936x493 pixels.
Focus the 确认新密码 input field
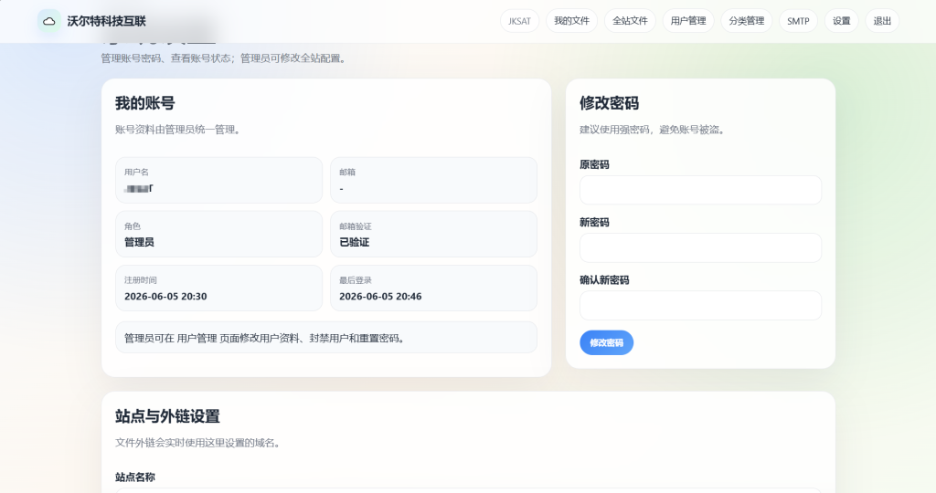coord(700,305)
